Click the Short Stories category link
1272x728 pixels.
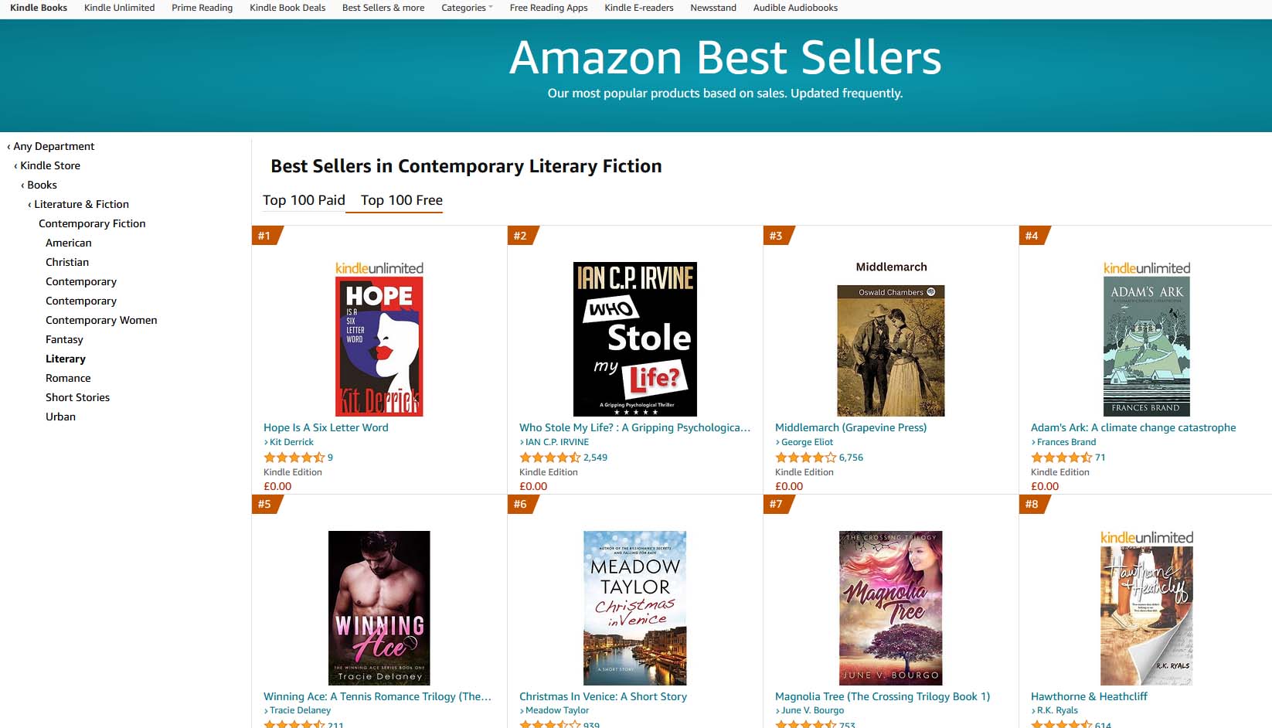(x=77, y=397)
